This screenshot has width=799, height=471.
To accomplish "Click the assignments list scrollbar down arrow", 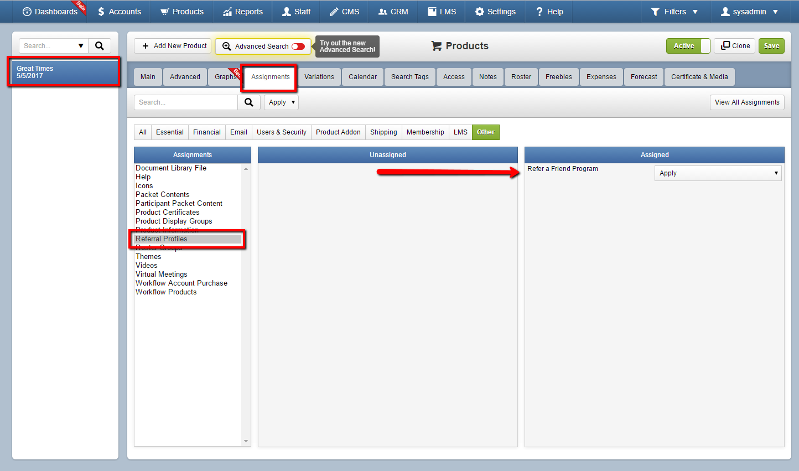I will pos(246,441).
